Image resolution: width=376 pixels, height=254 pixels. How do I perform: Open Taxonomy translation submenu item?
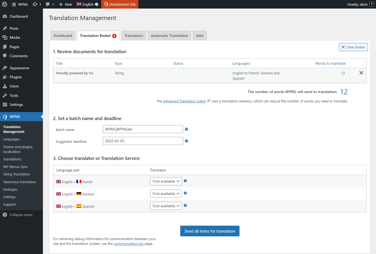20,182
